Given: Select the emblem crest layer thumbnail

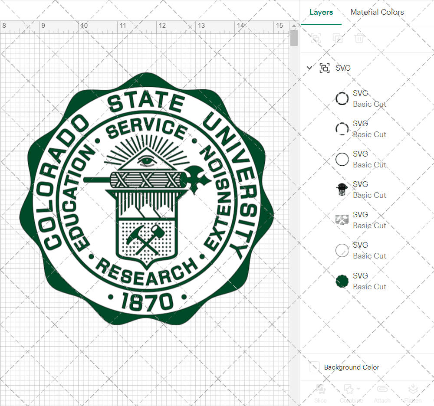Looking at the screenshot, I should click(342, 190).
